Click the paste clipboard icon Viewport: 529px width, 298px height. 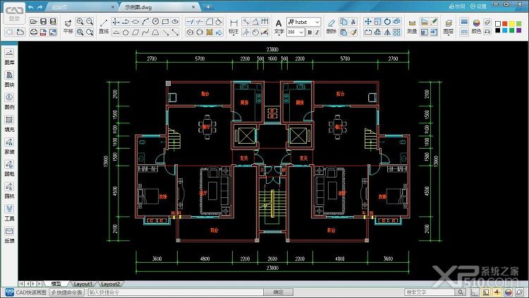tap(343, 32)
